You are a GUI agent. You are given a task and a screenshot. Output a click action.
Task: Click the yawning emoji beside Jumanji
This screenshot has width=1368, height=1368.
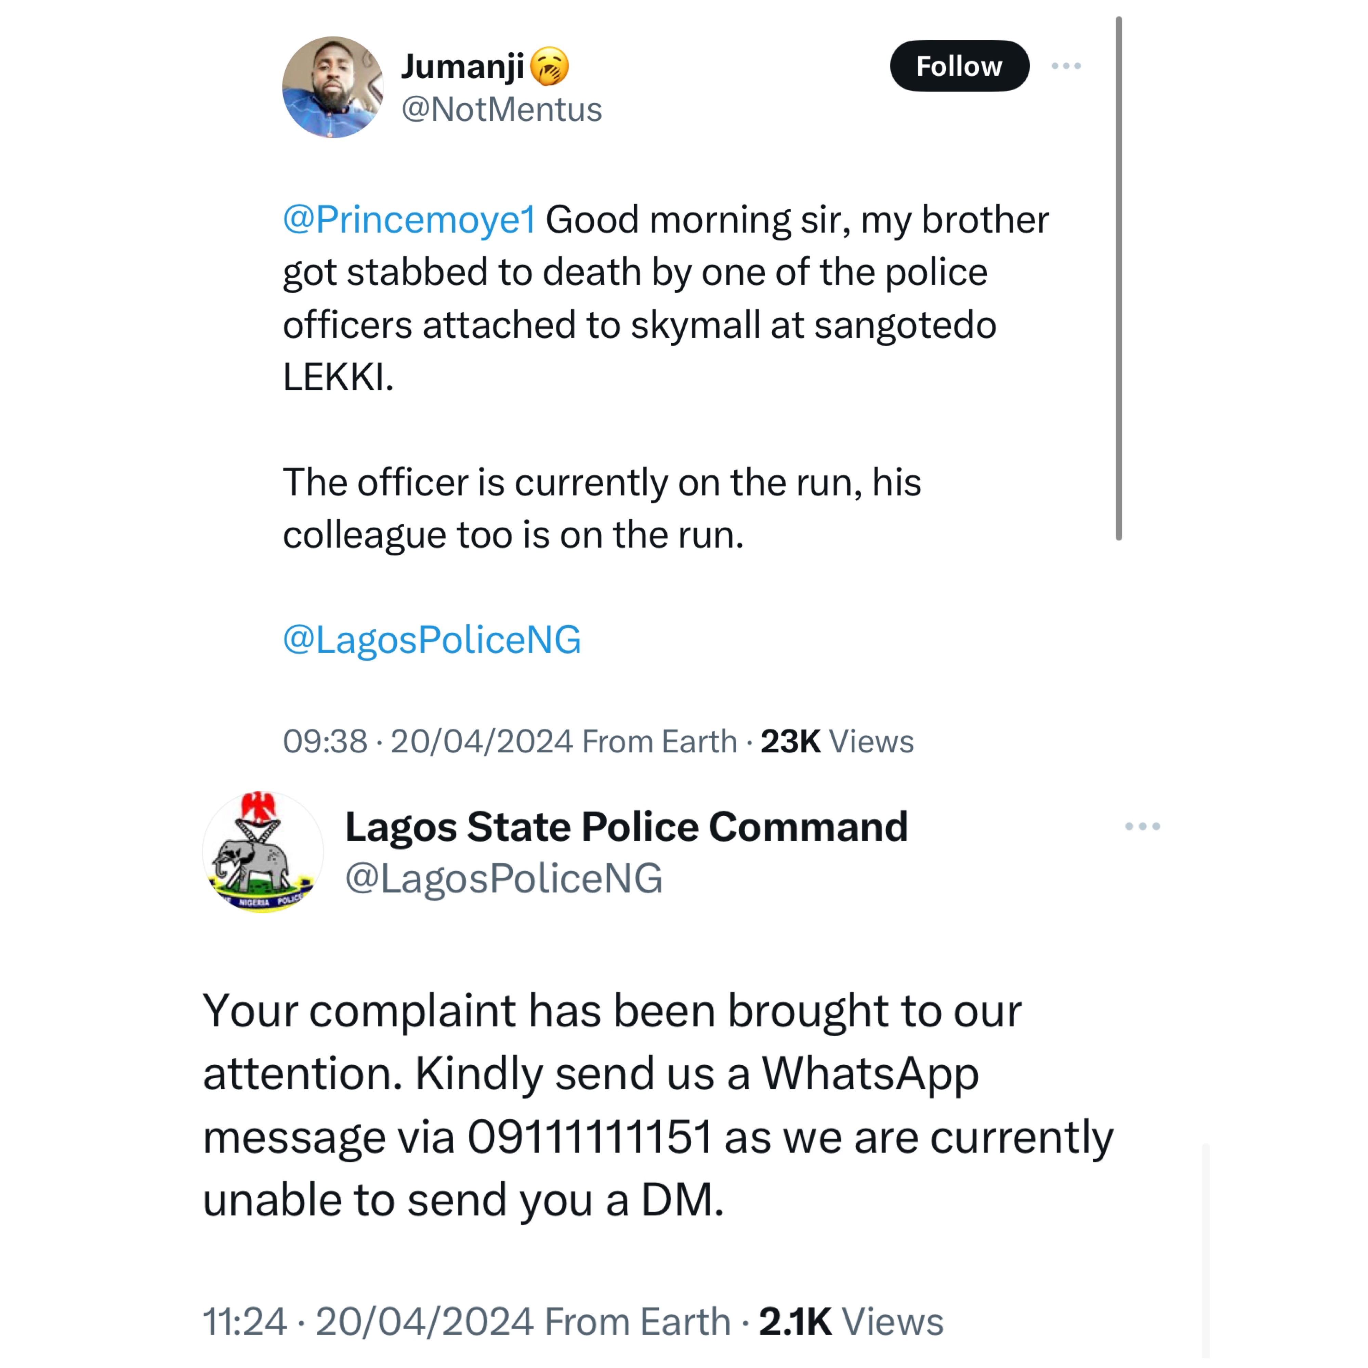click(550, 67)
